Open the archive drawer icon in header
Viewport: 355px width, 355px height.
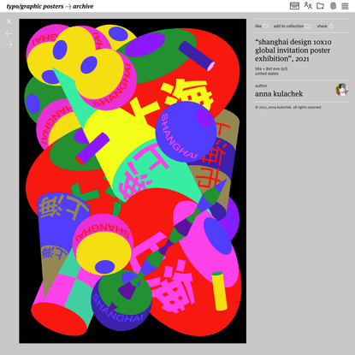click(294, 6)
